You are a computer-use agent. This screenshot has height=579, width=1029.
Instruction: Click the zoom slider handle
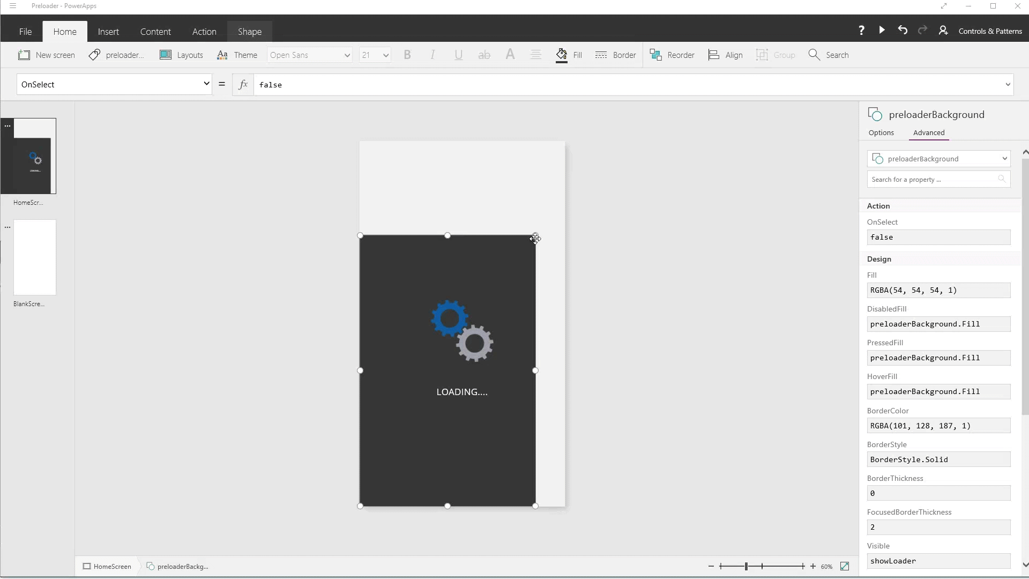tap(746, 566)
